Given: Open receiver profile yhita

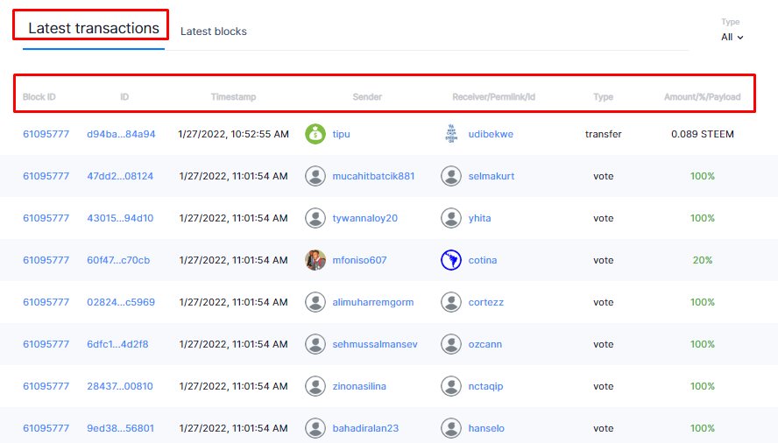Looking at the screenshot, I should 479,218.
